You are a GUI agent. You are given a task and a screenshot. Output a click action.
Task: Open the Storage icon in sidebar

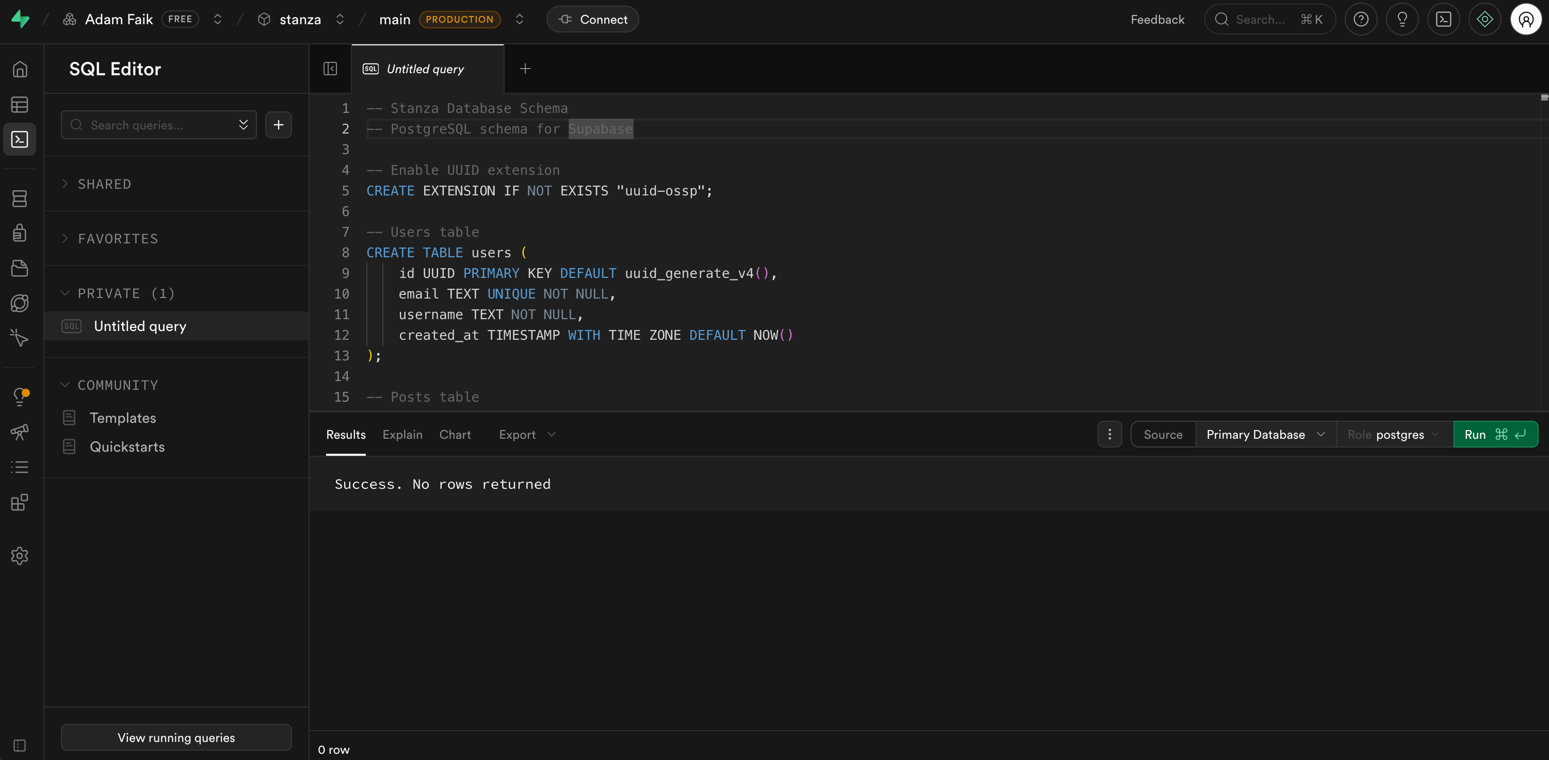click(x=19, y=268)
